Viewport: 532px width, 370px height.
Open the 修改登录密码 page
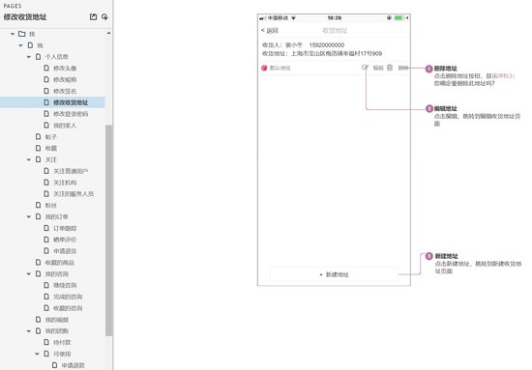pos(71,114)
